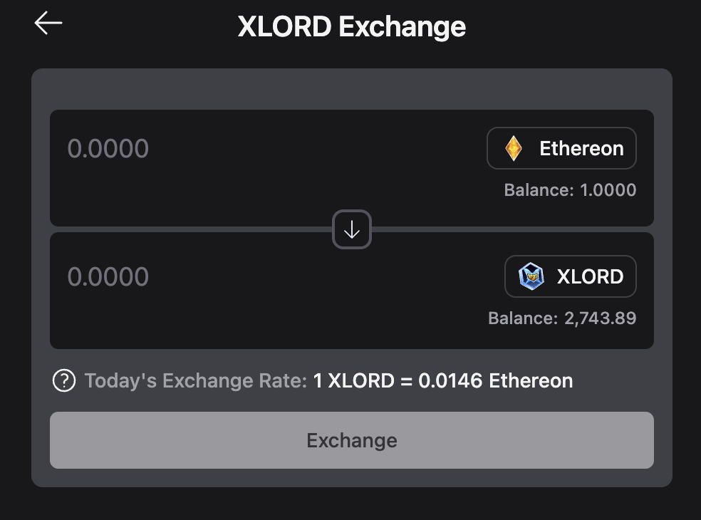Open the exchange rate help question mark
This screenshot has width=701, height=520.
pyautogui.click(x=64, y=380)
